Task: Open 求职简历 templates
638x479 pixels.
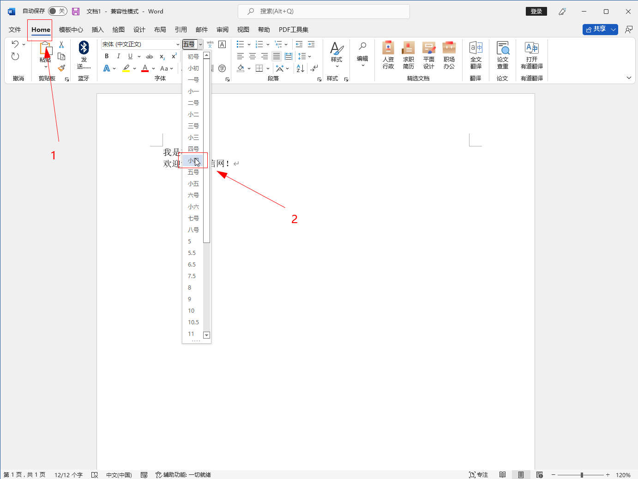Action: 409,55
